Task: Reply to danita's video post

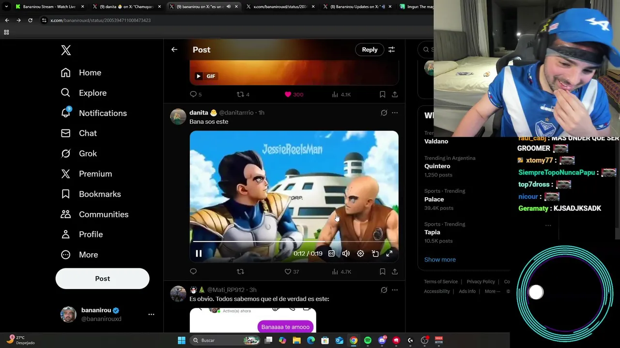Action: pos(193,272)
